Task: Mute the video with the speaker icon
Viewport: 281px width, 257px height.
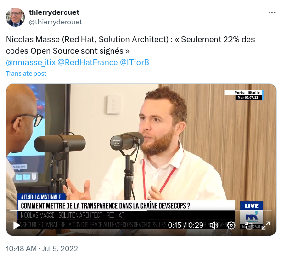Action: tap(214, 225)
